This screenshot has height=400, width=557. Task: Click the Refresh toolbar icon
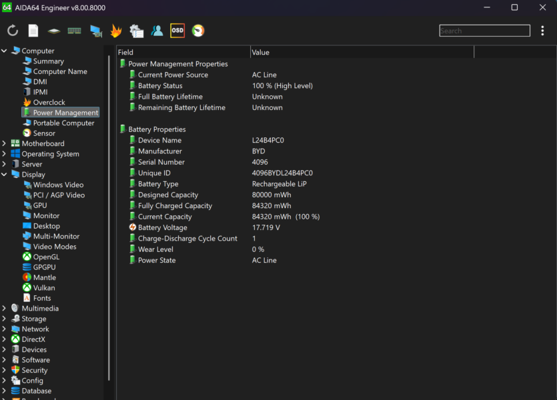tap(13, 31)
